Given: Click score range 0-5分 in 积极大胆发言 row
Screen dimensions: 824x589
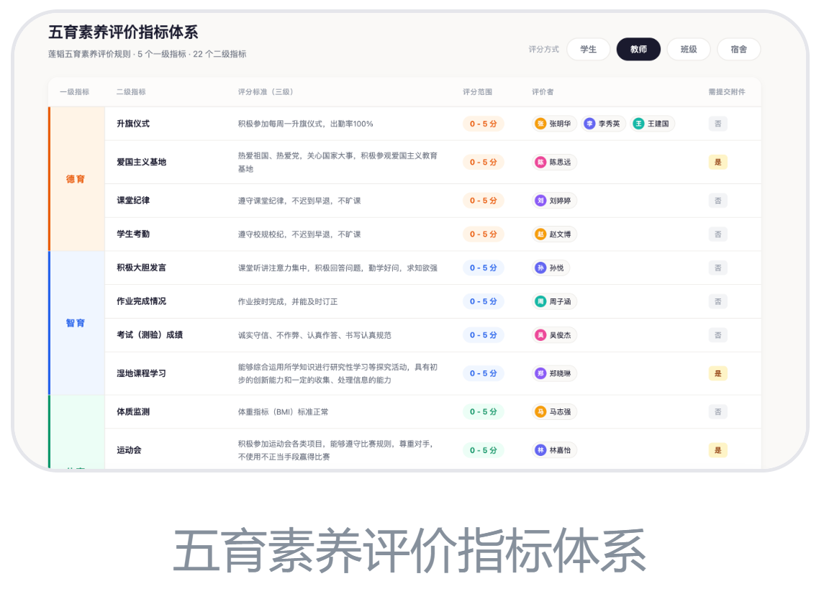Looking at the screenshot, I should [x=483, y=268].
